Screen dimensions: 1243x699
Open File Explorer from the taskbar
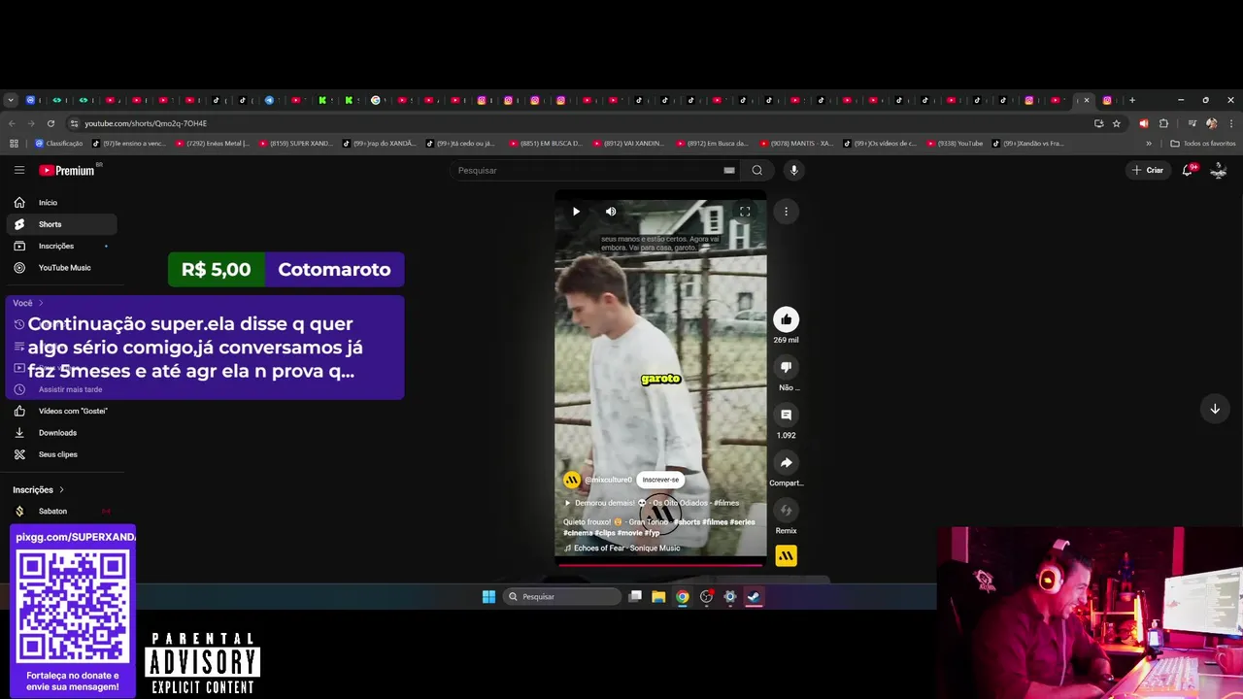tap(658, 596)
